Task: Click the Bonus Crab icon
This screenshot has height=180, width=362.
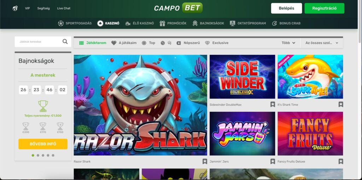Action: click(x=274, y=23)
